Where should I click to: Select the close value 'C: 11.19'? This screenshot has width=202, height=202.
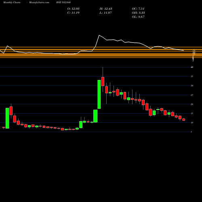coord(73,13)
